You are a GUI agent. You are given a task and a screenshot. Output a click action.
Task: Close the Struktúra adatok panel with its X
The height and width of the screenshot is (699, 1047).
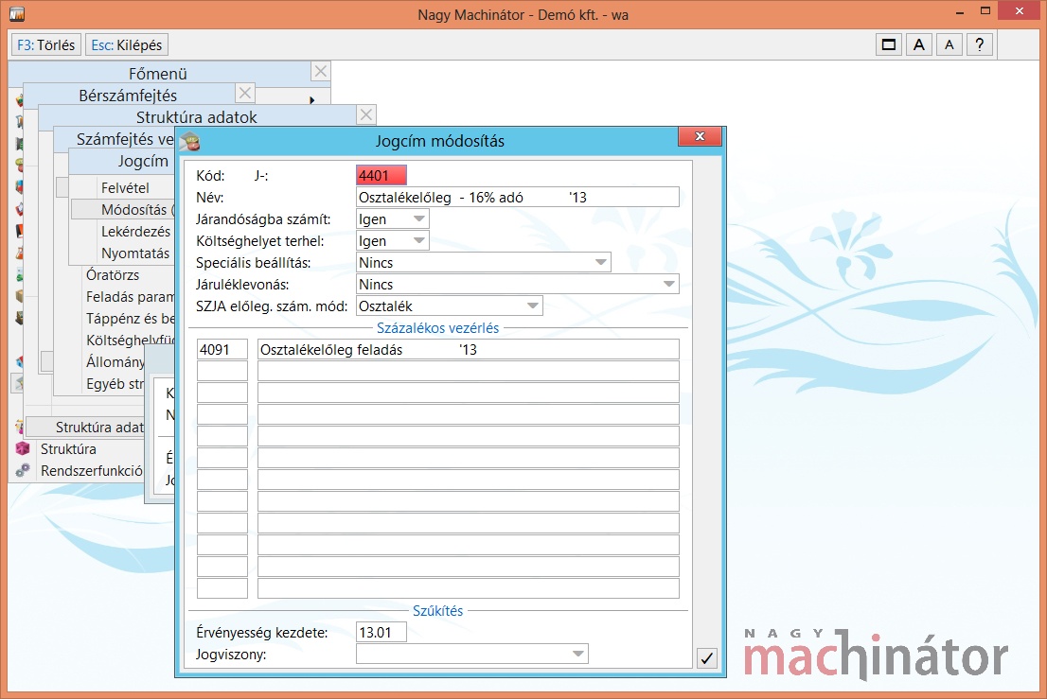(x=366, y=114)
